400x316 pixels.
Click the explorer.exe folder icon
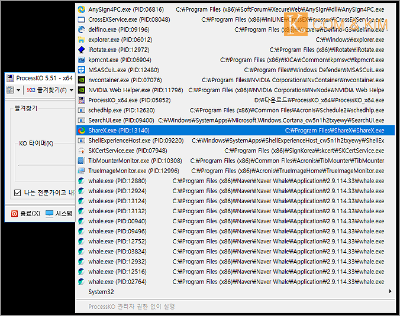coord(82,40)
